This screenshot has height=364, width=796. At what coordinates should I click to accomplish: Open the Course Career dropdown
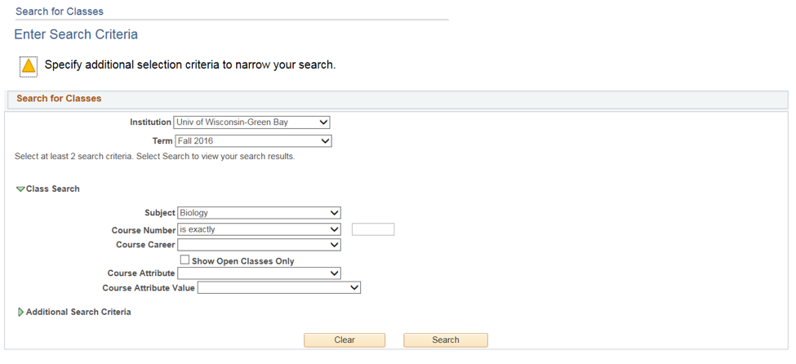coord(259,245)
